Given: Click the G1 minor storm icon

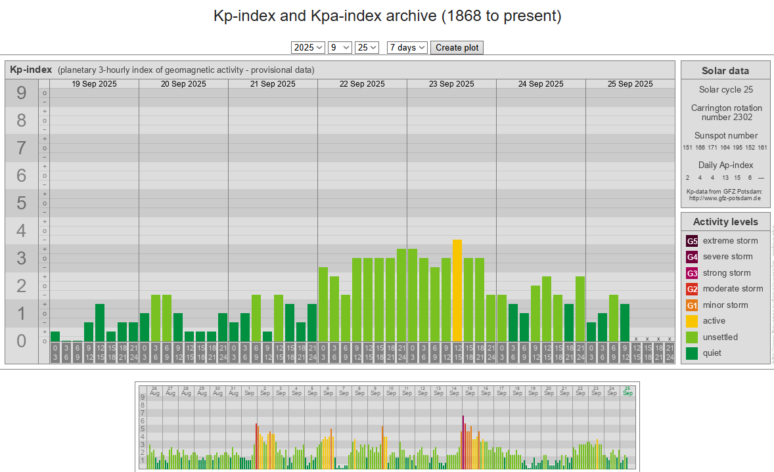Looking at the screenshot, I should (x=692, y=305).
